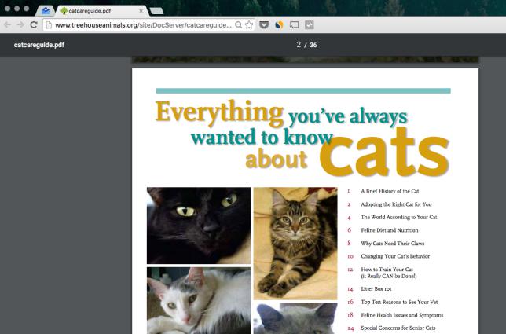Click 'A Brief History of the Cat'
Viewport: 506px width, 334px height.
[390, 191]
